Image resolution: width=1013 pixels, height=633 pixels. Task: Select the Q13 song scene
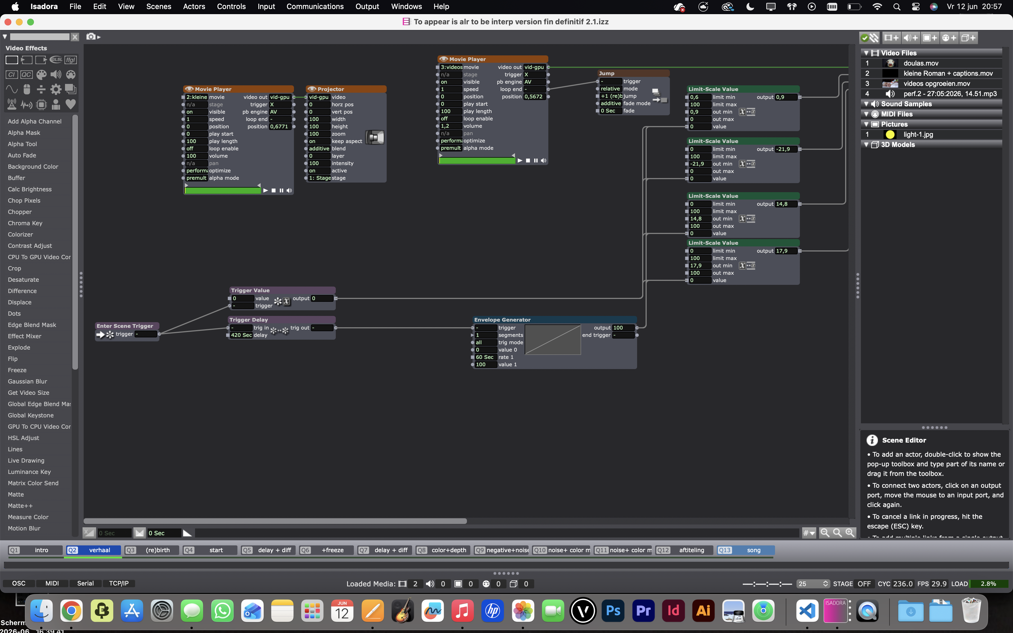[746, 550]
